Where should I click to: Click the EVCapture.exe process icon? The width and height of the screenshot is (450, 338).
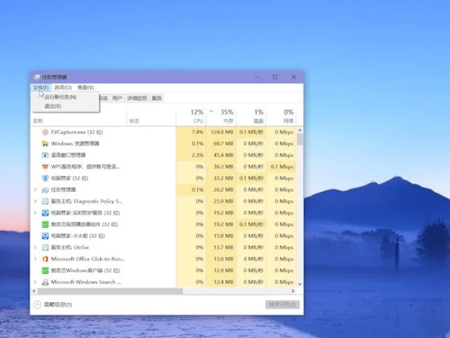click(x=45, y=132)
